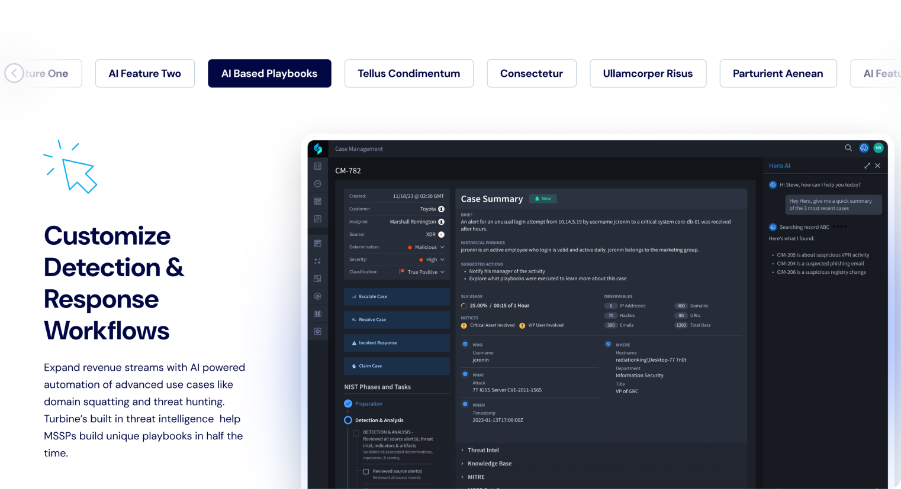Screen dimensions: 901x489
Task: Open the records list icon in sidebar
Action: pyautogui.click(x=318, y=202)
